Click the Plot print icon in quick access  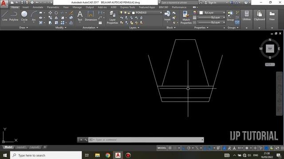point(32,3)
